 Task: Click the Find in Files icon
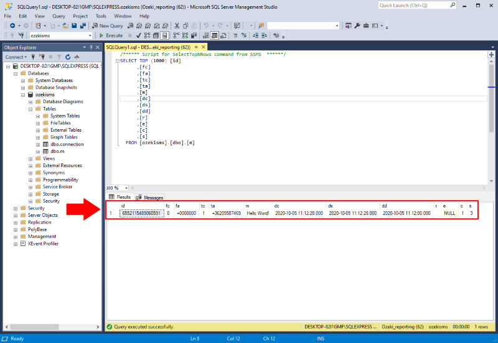coord(261,25)
